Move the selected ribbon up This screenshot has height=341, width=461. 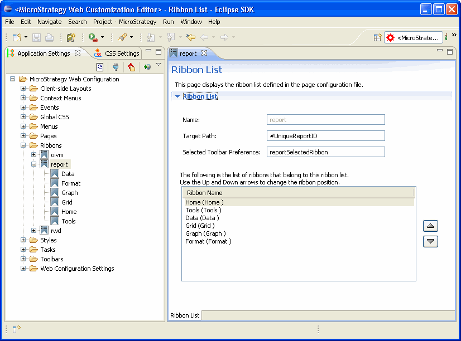(430, 226)
